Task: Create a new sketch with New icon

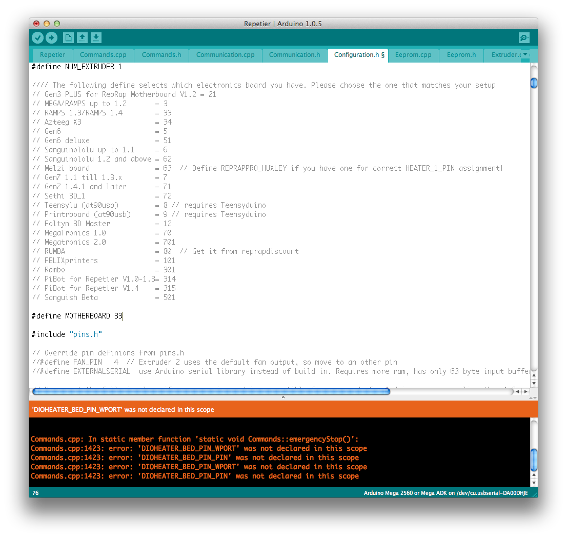Action: (x=68, y=37)
